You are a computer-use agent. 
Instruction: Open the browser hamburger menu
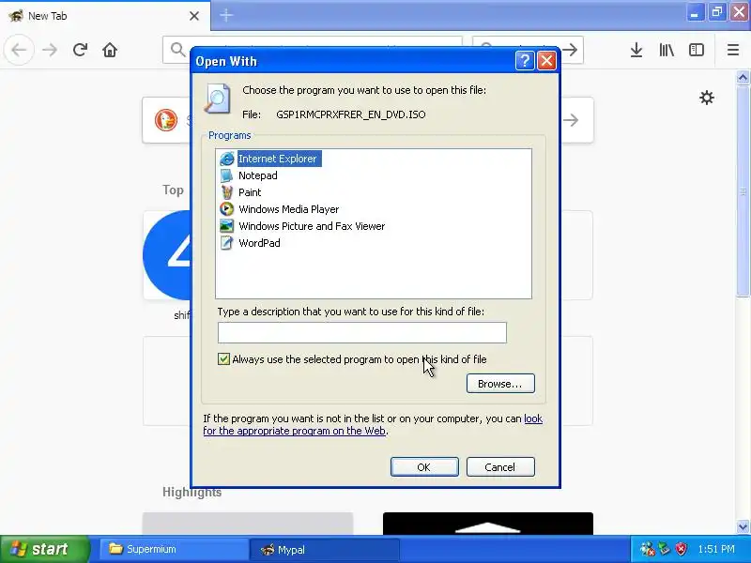pos(733,50)
